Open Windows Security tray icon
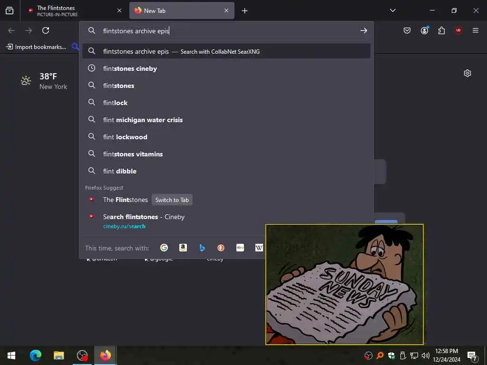487x365 pixels. pos(391,355)
